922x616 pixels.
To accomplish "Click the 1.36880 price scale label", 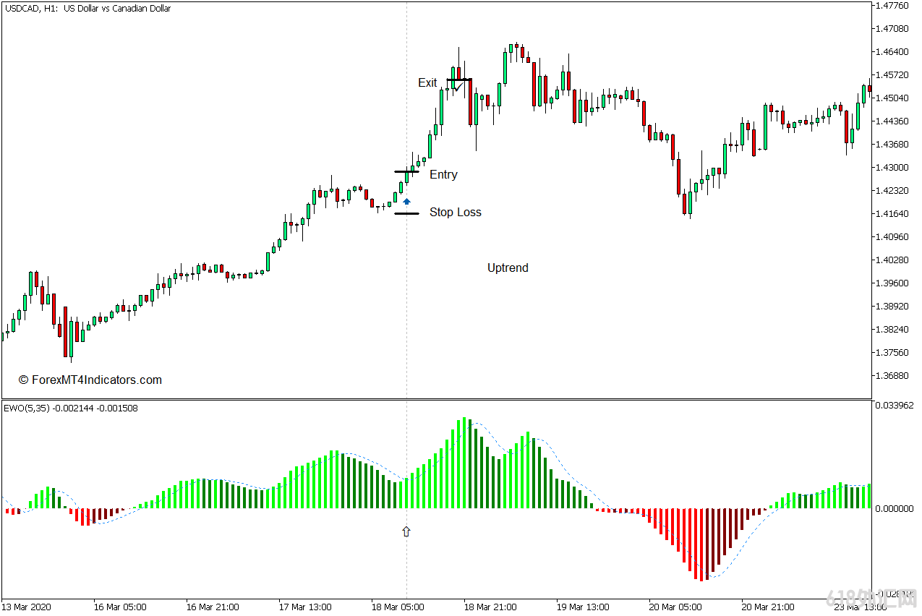I will (892, 376).
